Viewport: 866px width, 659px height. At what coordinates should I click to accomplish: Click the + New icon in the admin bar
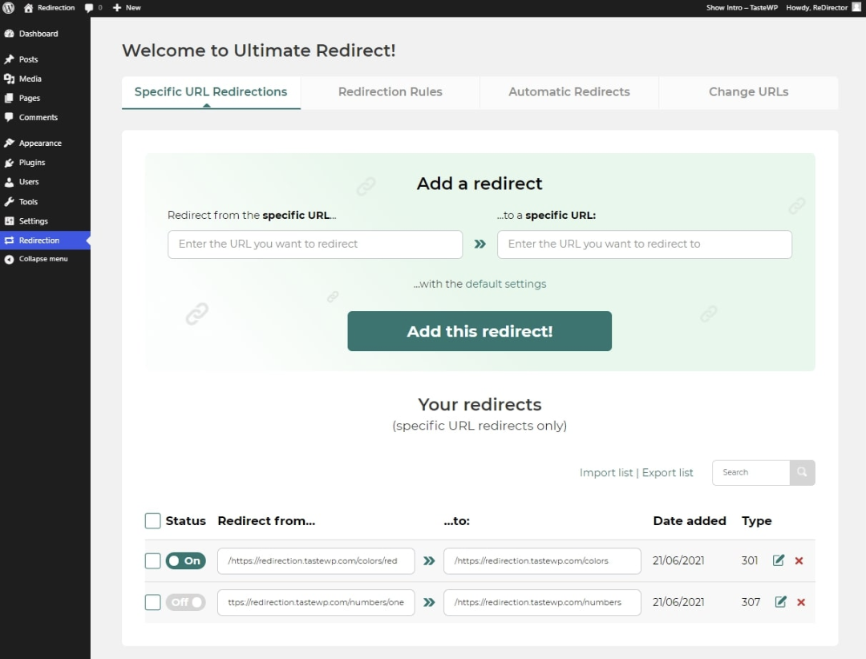point(119,7)
